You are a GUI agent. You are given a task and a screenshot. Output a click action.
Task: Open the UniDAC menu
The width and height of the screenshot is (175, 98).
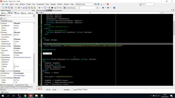coord(60,4)
